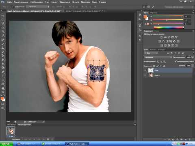Select the Zoom tool

3,92
